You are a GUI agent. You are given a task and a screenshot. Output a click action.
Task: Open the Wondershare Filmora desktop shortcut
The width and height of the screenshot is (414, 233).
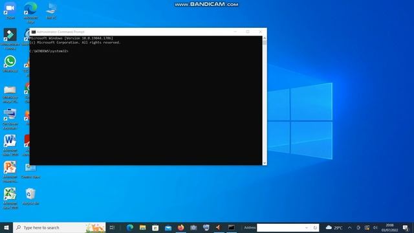click(x=10, y=39)
